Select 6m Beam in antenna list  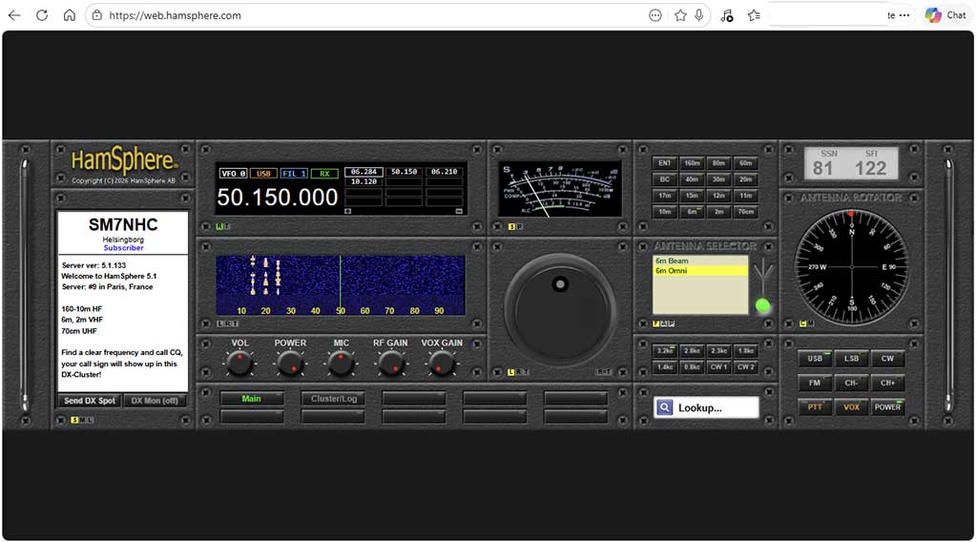699,261
